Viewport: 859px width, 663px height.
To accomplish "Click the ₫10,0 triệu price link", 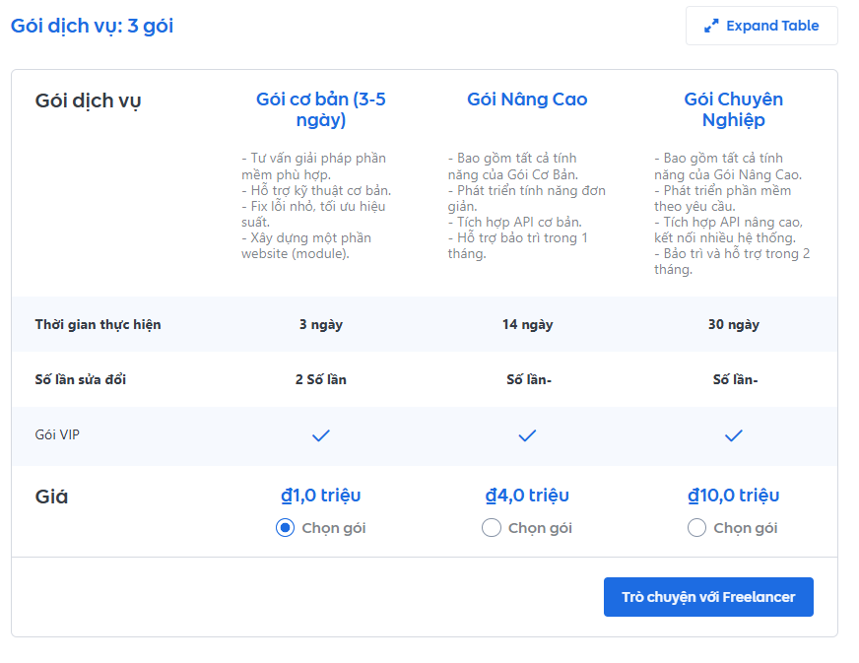I will tap(733, 496).
